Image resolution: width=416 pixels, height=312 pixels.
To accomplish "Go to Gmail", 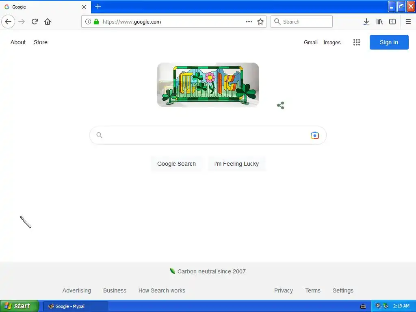I will (x=311, y=42).
